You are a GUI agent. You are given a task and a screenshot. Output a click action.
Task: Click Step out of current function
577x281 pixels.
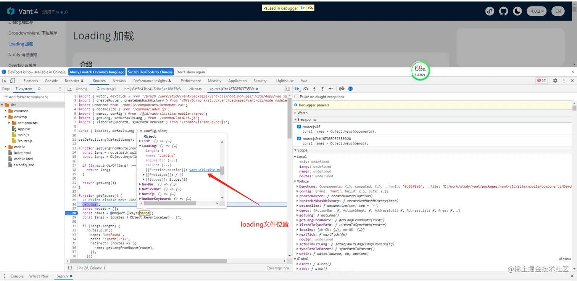(322, 88)
